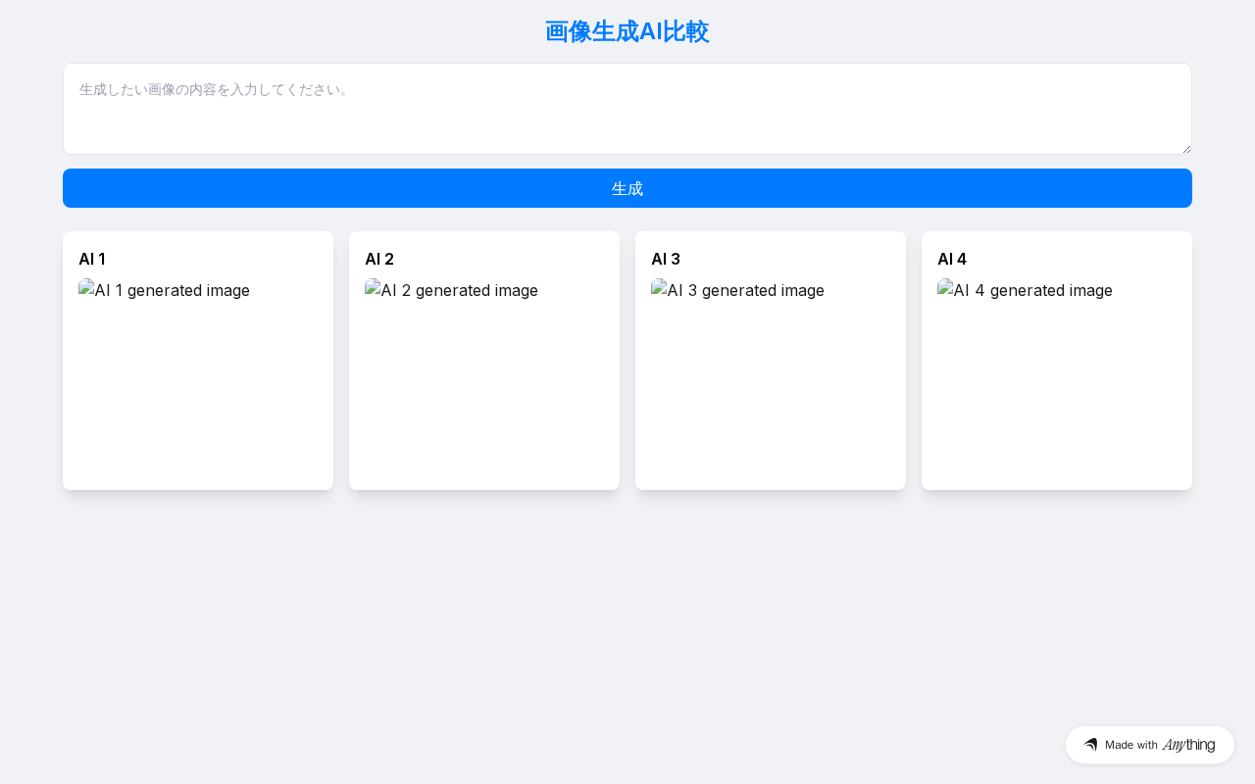This screenshot has height=784, width=1255.
Task: Click the "AI 1 generated image" alt text
Action: click(x=173, y=290)
